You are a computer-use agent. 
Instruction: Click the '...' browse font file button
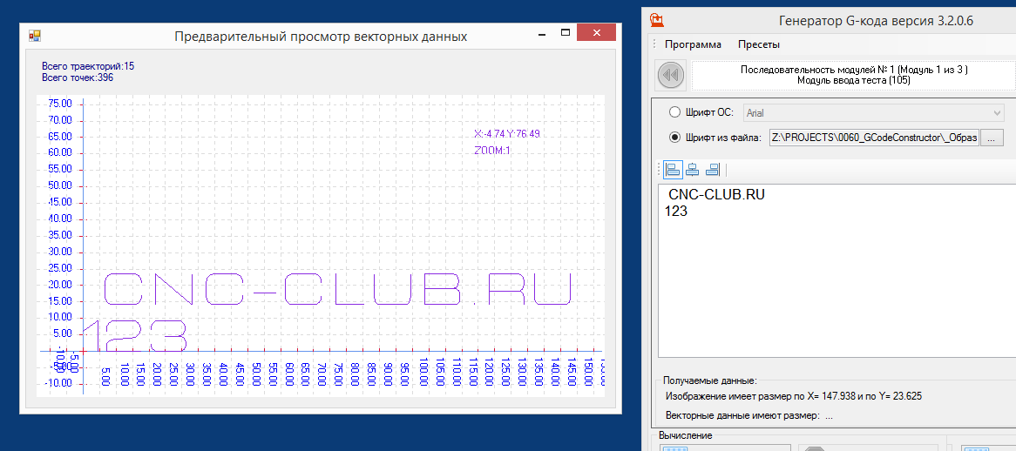[992, 138]
